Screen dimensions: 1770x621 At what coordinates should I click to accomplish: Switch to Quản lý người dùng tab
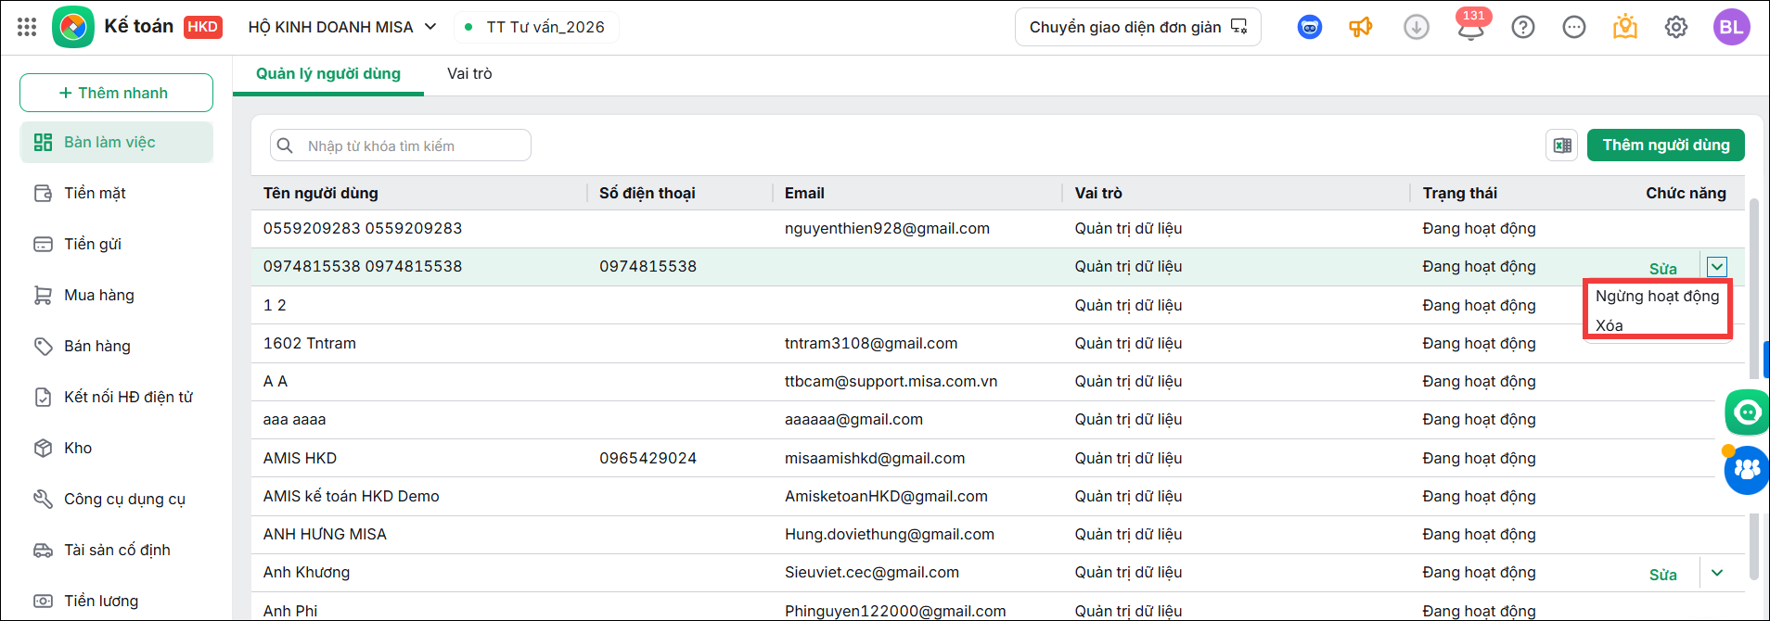coord(328,74)
